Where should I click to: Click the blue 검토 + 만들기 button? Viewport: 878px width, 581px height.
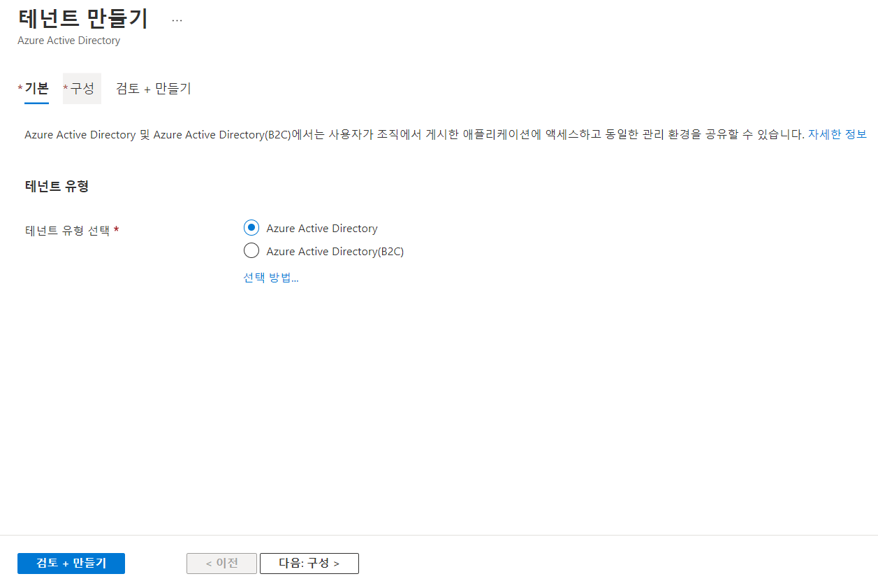(71, 564)
